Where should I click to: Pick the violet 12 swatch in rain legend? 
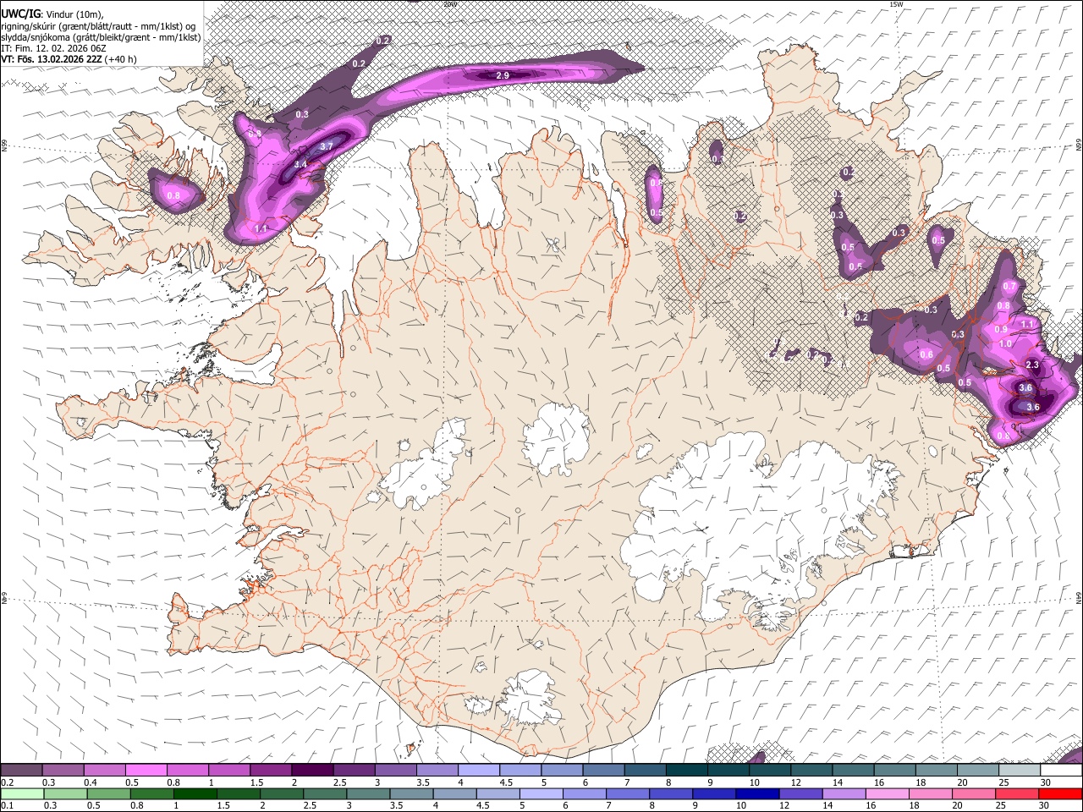[802, 793]
